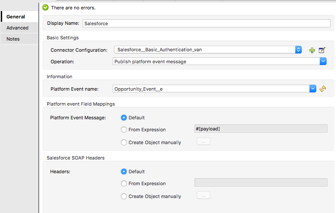Viewport: 336px width, 213px height.
Task: Open object builder button for Headers
Action: pos(203,195)
